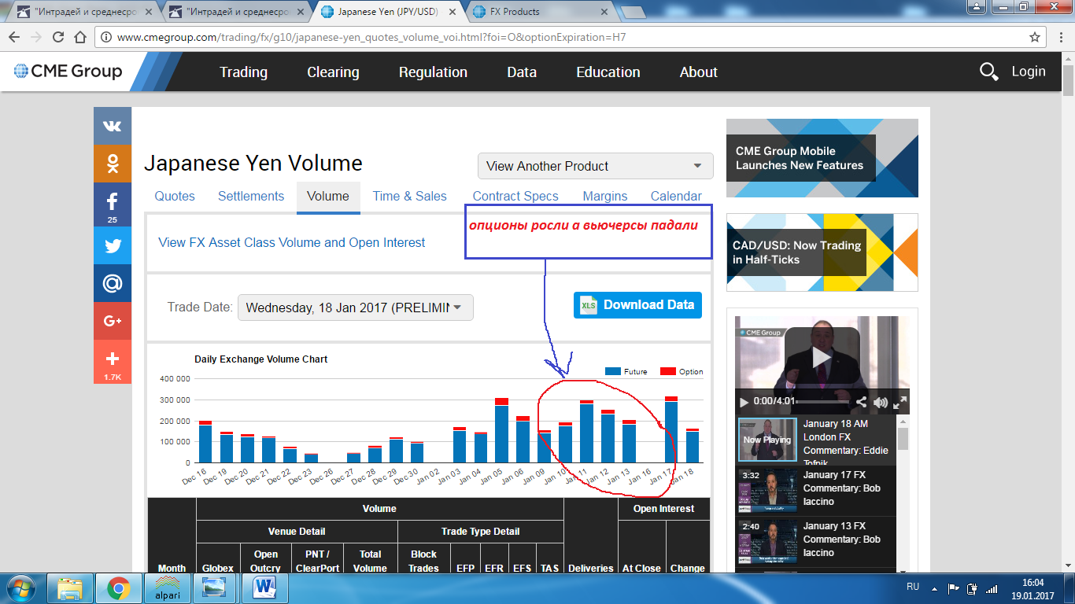This screenshot has height=604, width=1075.
Task: Toggle Option series in chart legend
Action: coord(682,371)
